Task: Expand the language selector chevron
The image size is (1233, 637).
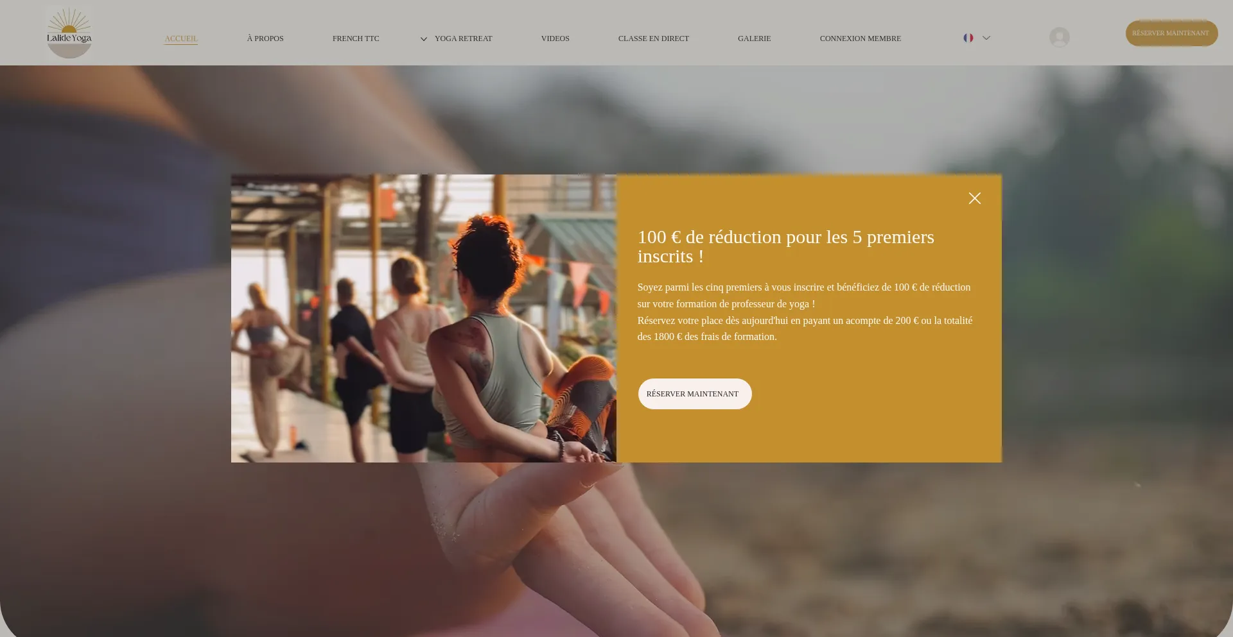Action: [986, 38]
